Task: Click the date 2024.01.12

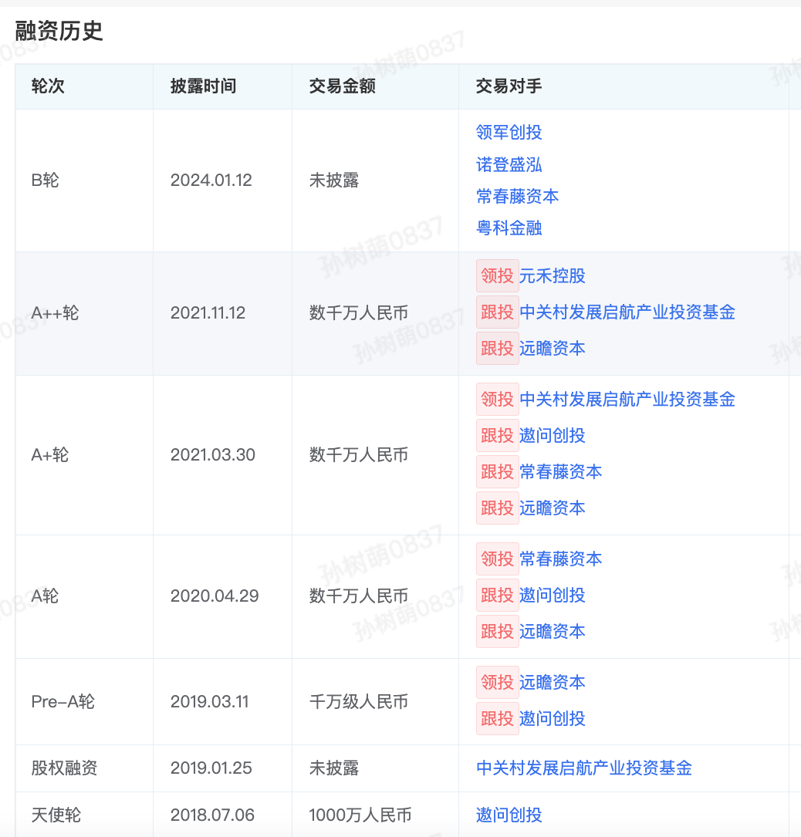Action: 211,181
